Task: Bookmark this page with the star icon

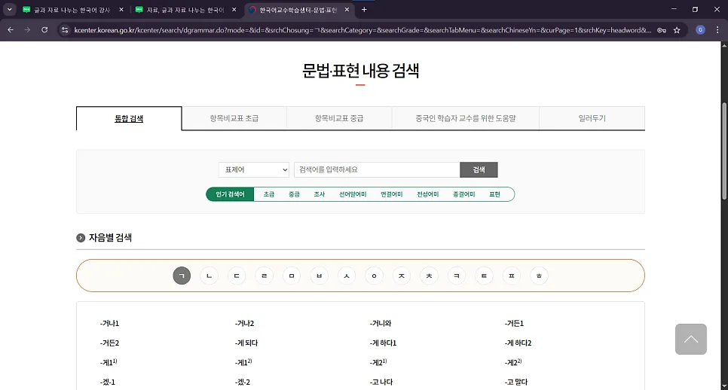Action: (677, 30)
